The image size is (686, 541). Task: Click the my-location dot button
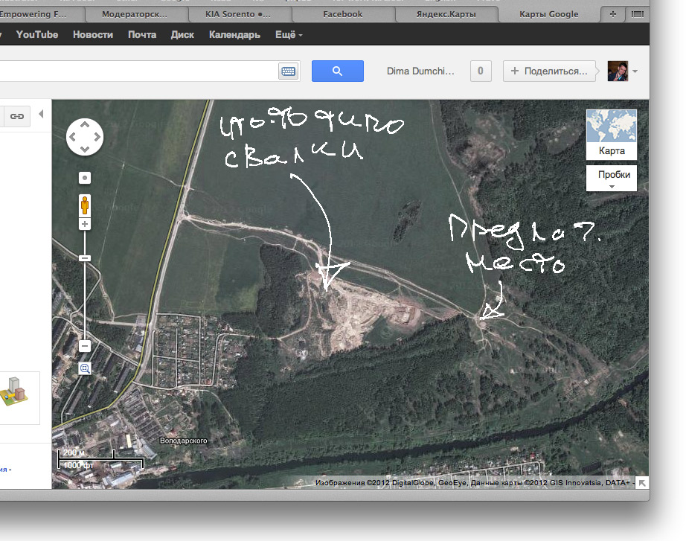pos(85,178)
